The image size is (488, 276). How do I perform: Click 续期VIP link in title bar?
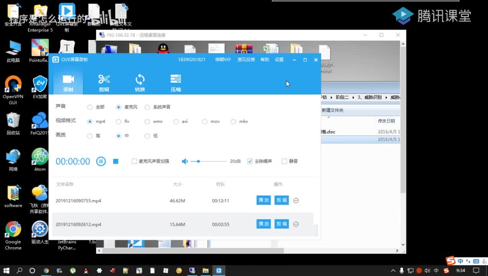[223, 60]
